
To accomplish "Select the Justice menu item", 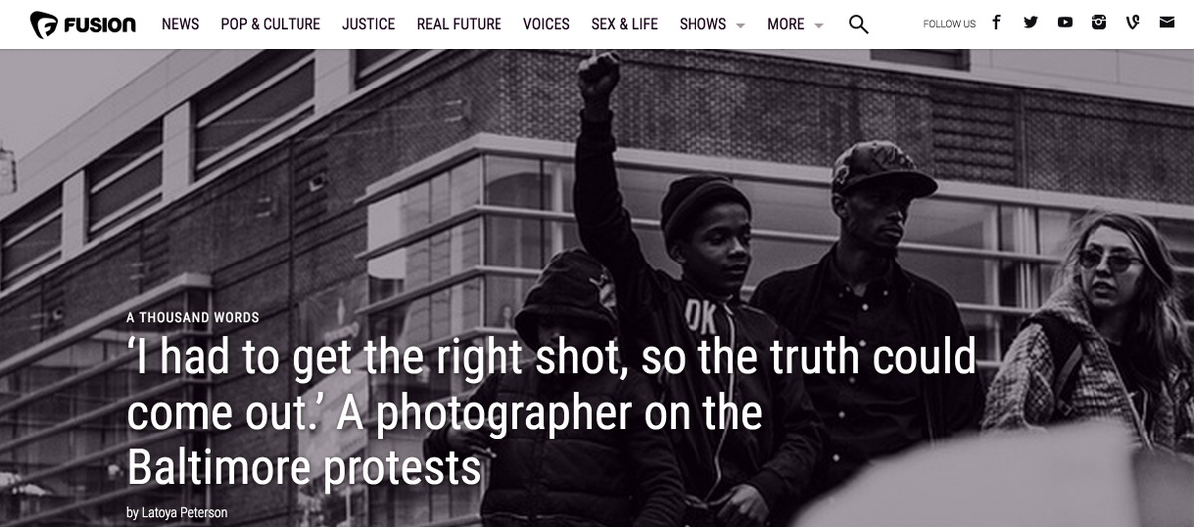I will tap(368, 24).
